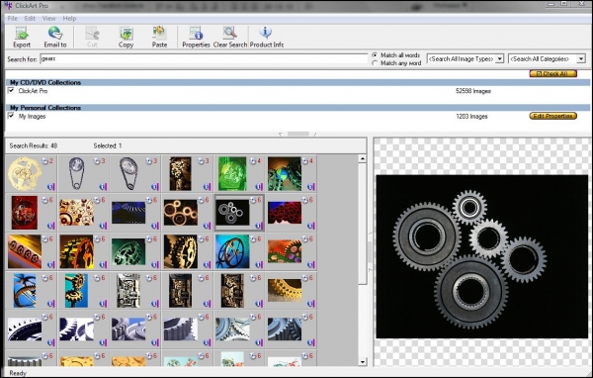
Task: Click the 1203 Images count text
Action: click(471, 117)
